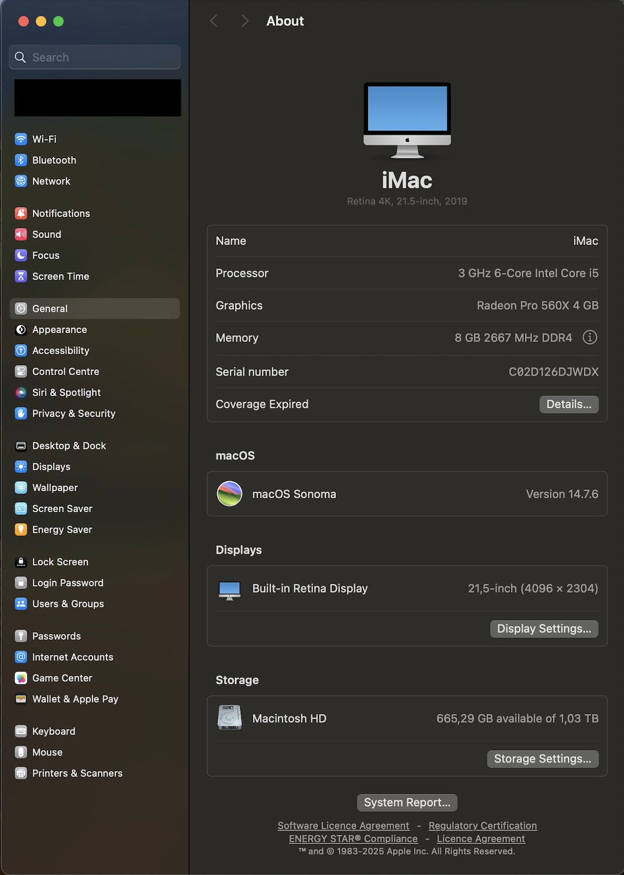
Task: Select the Control Centre icon
Action: pos(21,371)
